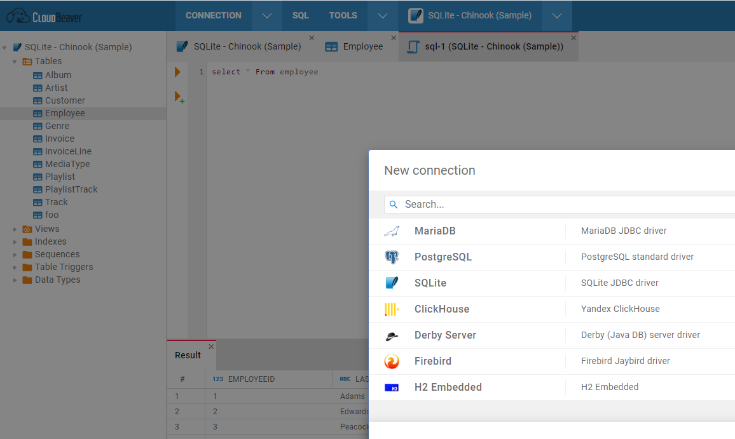735x439 pixels.
Task: Open the SQL menu
Action: [300, 15]
